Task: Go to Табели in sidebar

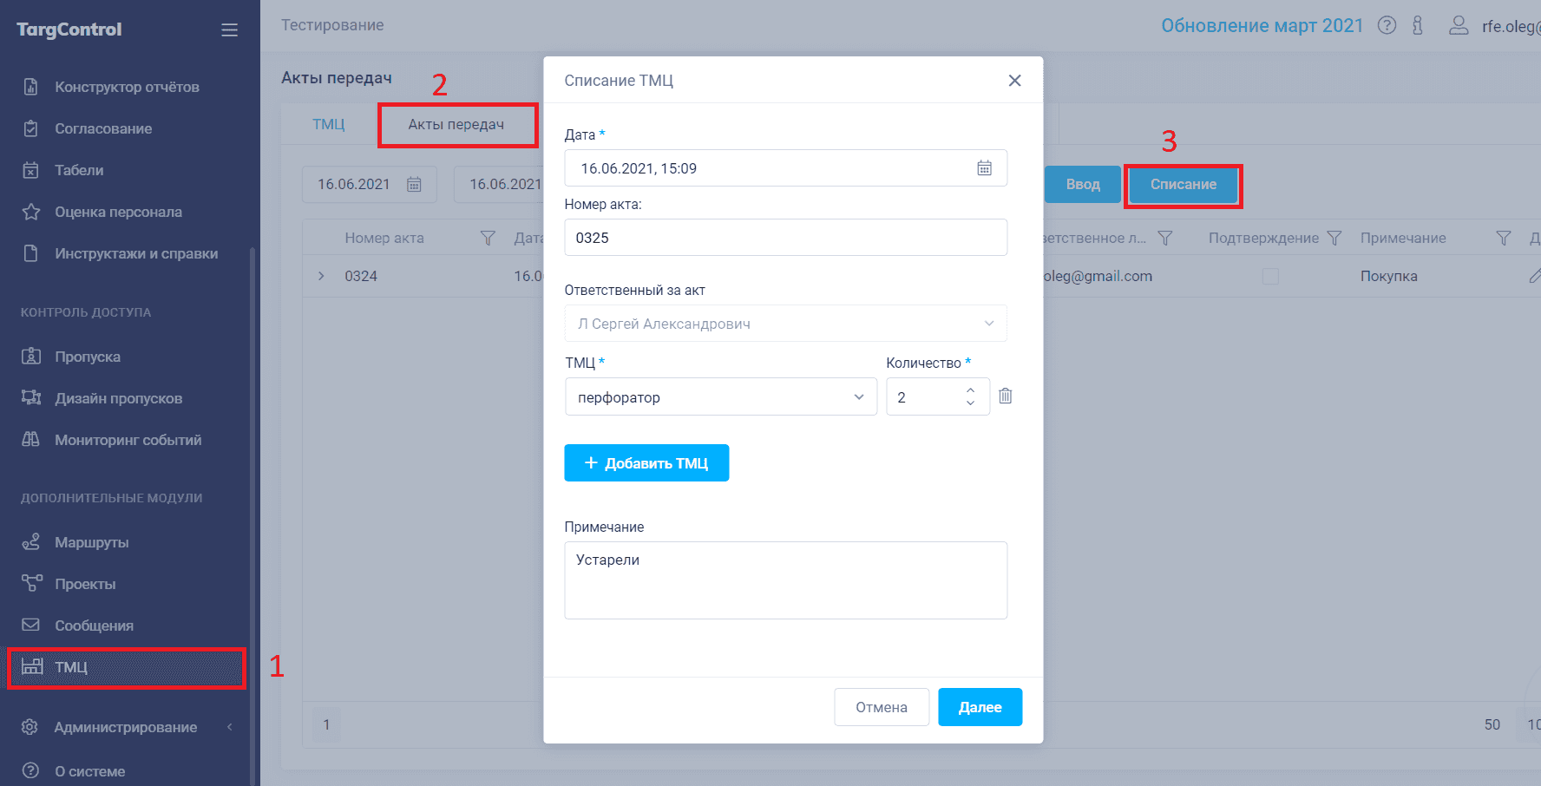Action: tap(79, 170)
